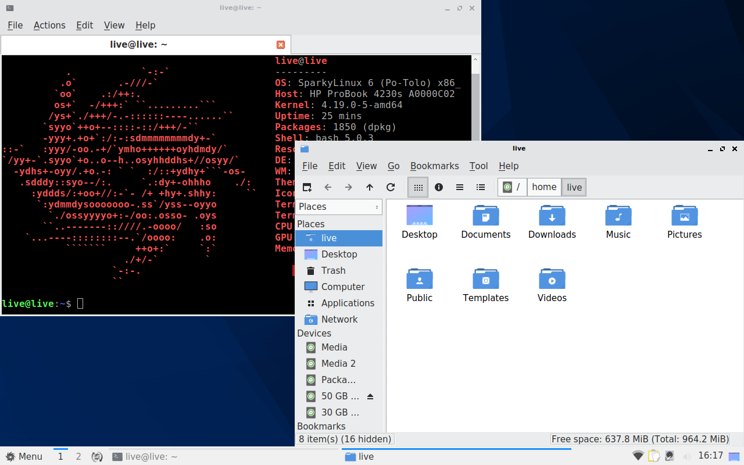Switch to compact view mode
Image resolution: width=744 pixels, height=465 pixels.
[460, 187]
